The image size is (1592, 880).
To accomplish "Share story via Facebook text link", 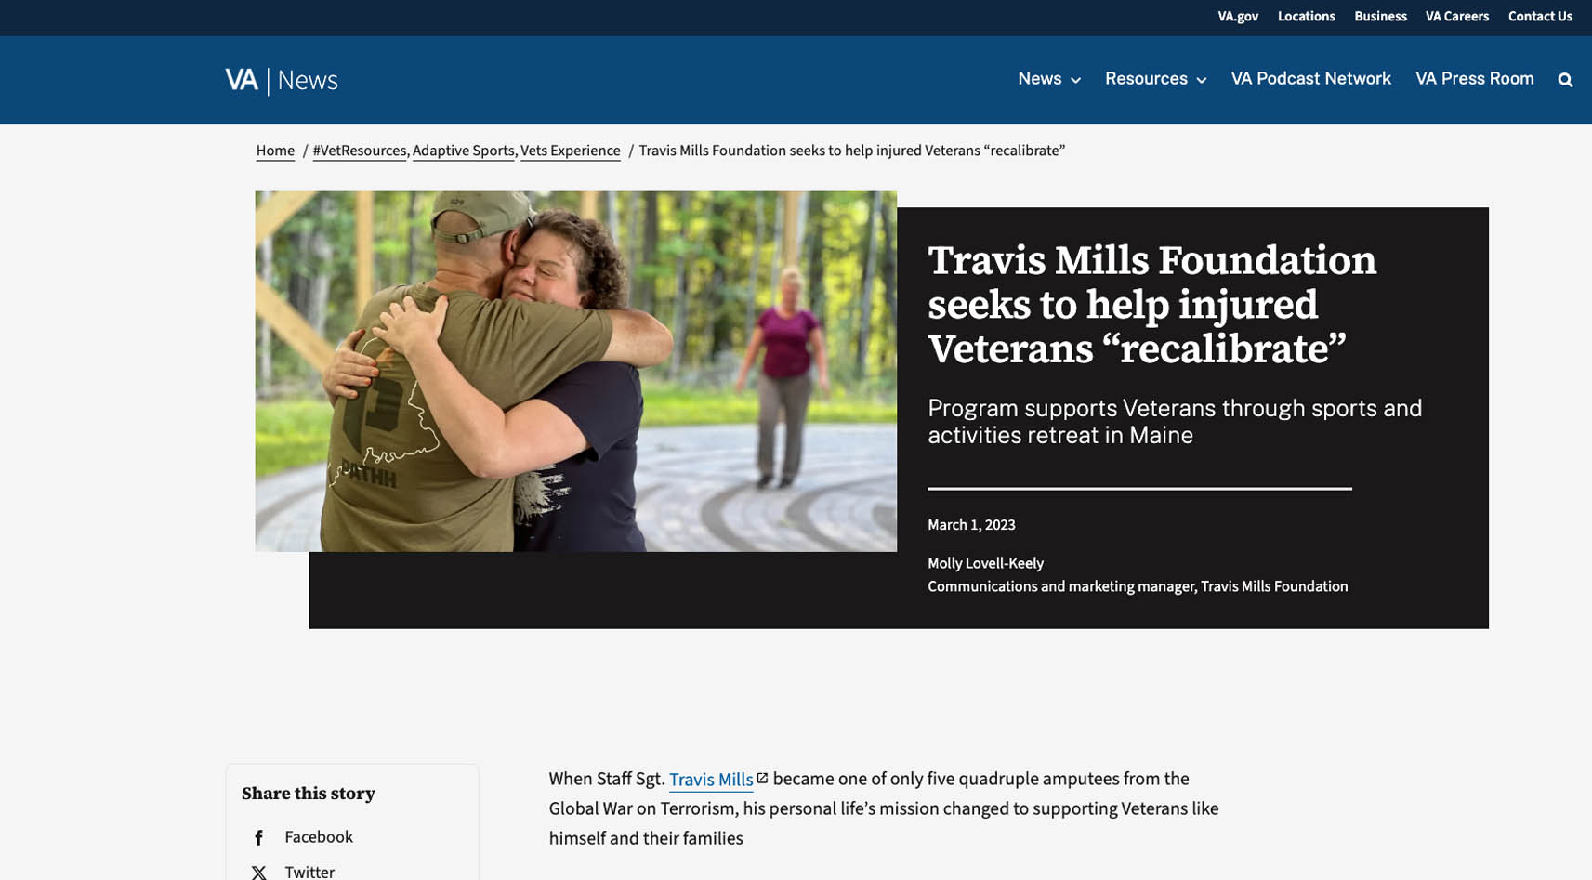I will 319,837.
